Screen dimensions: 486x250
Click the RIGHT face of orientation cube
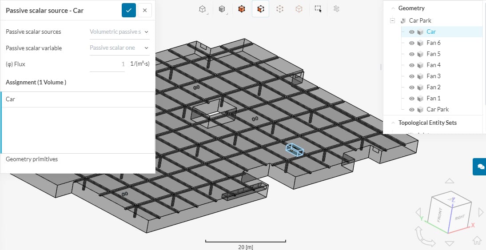pos(459,217)
